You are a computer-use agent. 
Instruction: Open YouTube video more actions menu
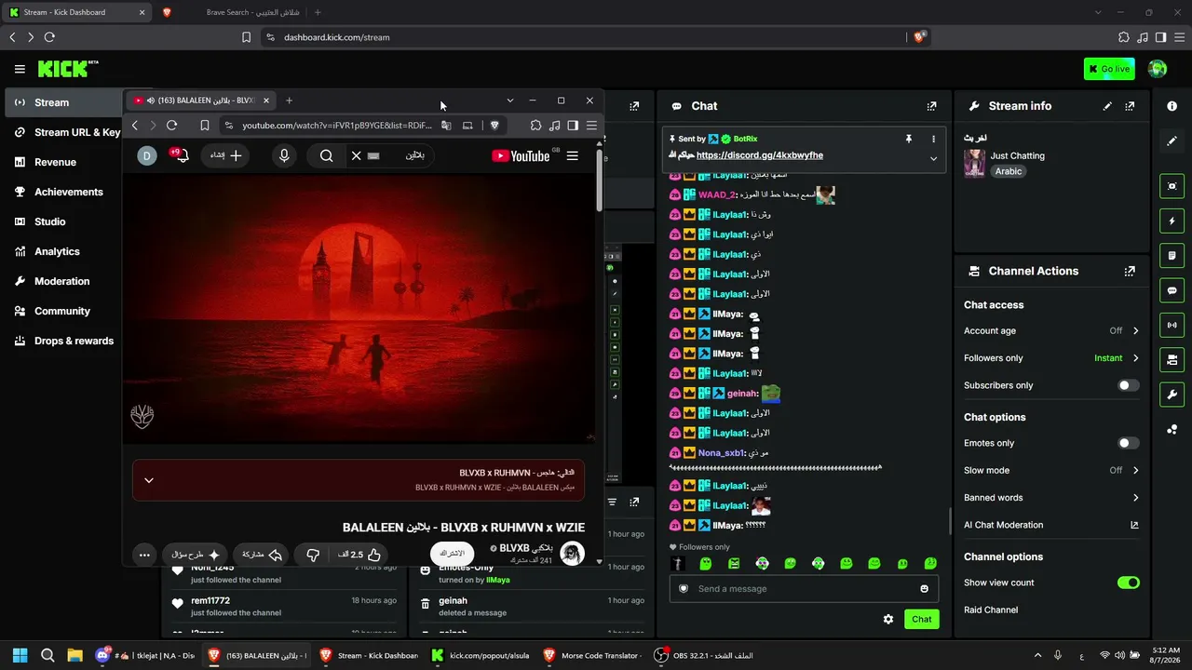tap(144, 555)
